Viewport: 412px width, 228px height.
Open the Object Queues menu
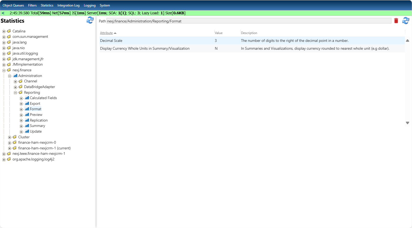pos(13,5)
